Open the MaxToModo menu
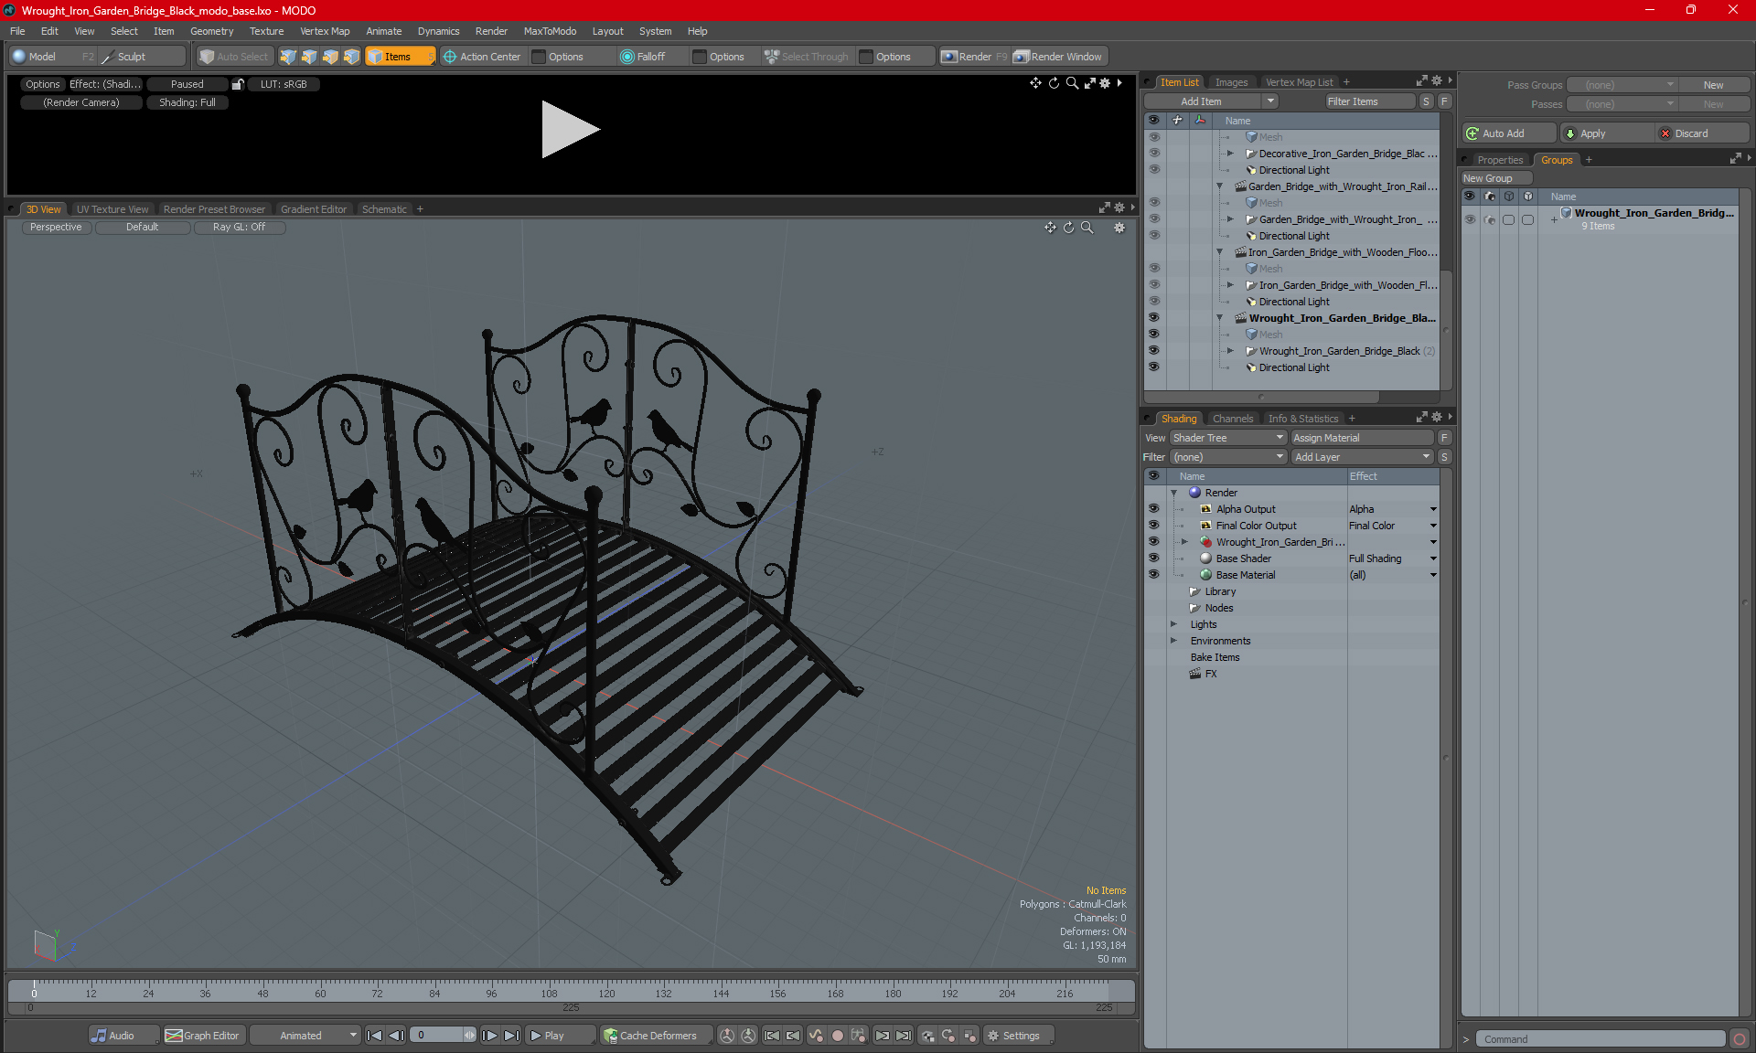Image resolution: width=1756 pixels, height=1053 pixels. 550,31
